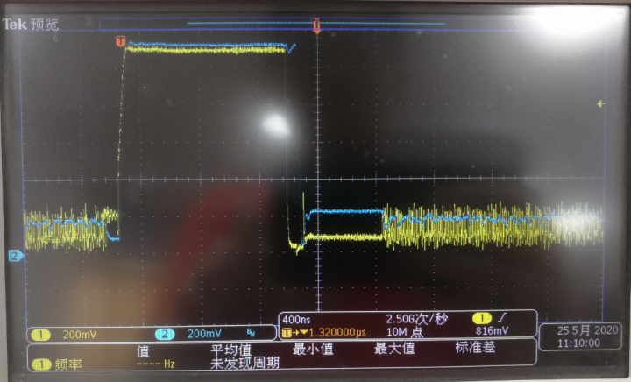This screenshot has height=382, width=631.
Task: Click the Tek logo text
Action: 15,25
